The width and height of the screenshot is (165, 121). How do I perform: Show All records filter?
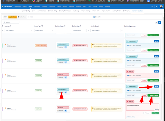(6, 17)
